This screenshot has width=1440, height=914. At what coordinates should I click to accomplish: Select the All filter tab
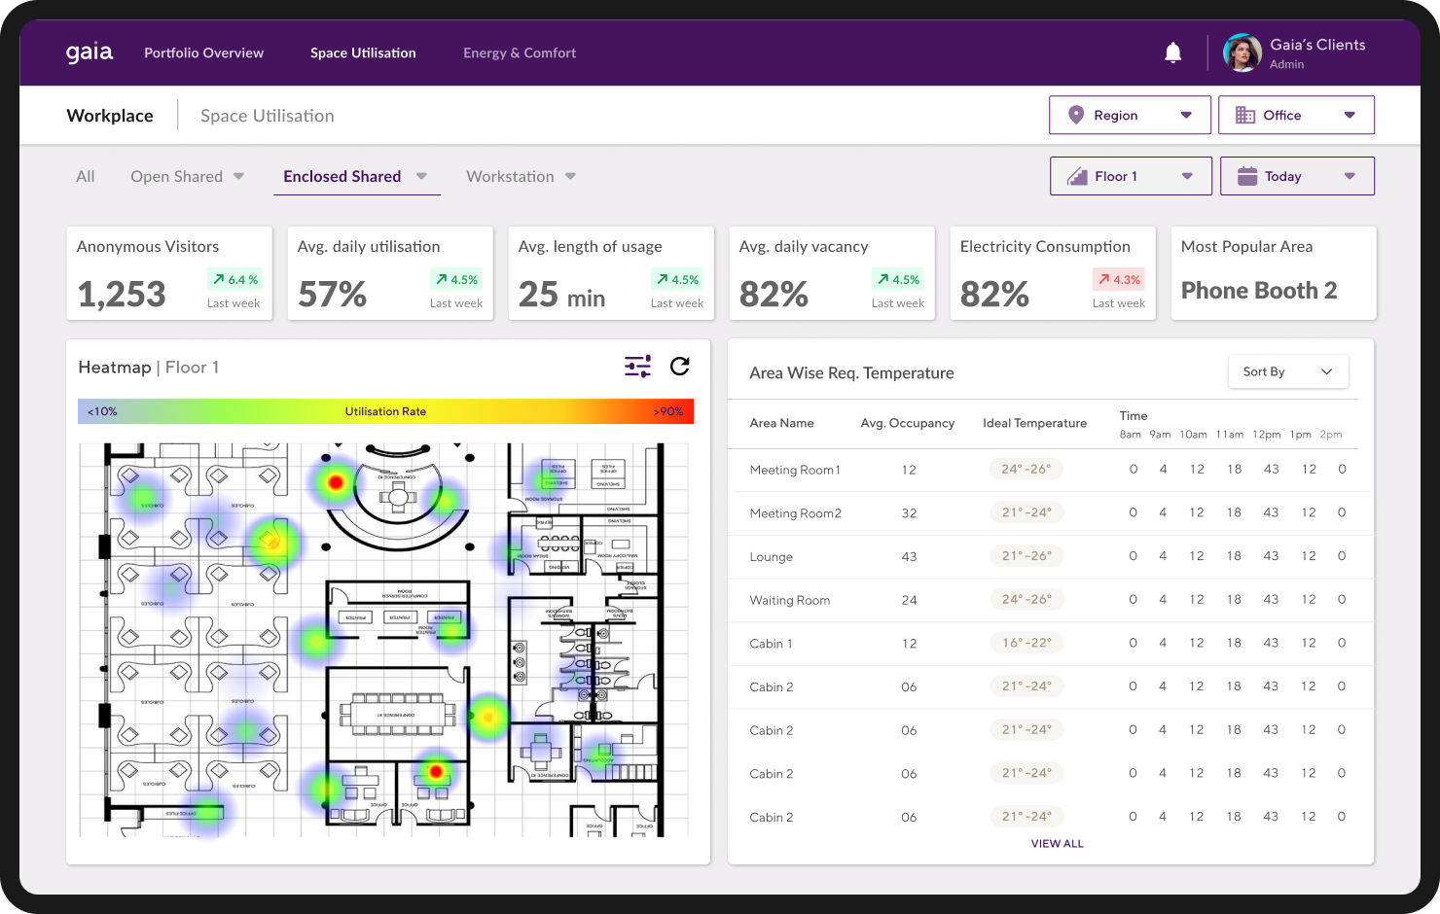86,176
